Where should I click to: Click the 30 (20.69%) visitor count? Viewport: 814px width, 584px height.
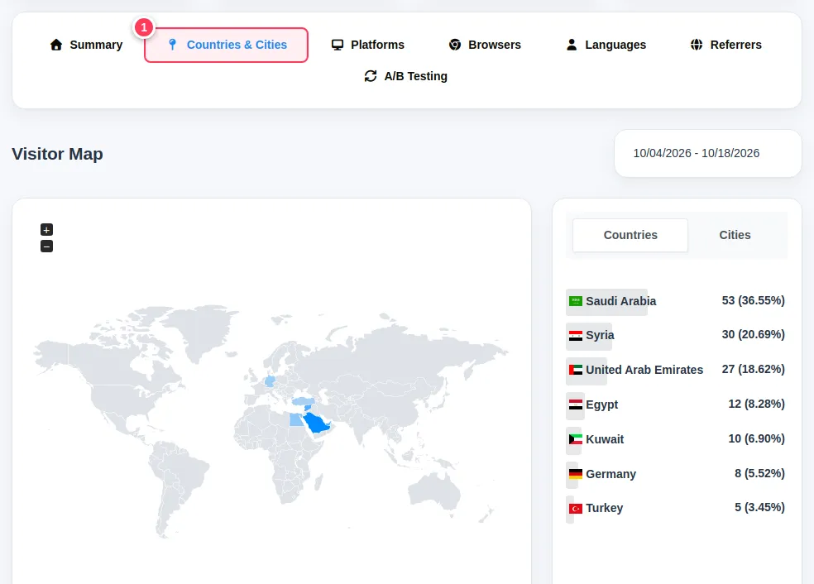coord(754,334)
